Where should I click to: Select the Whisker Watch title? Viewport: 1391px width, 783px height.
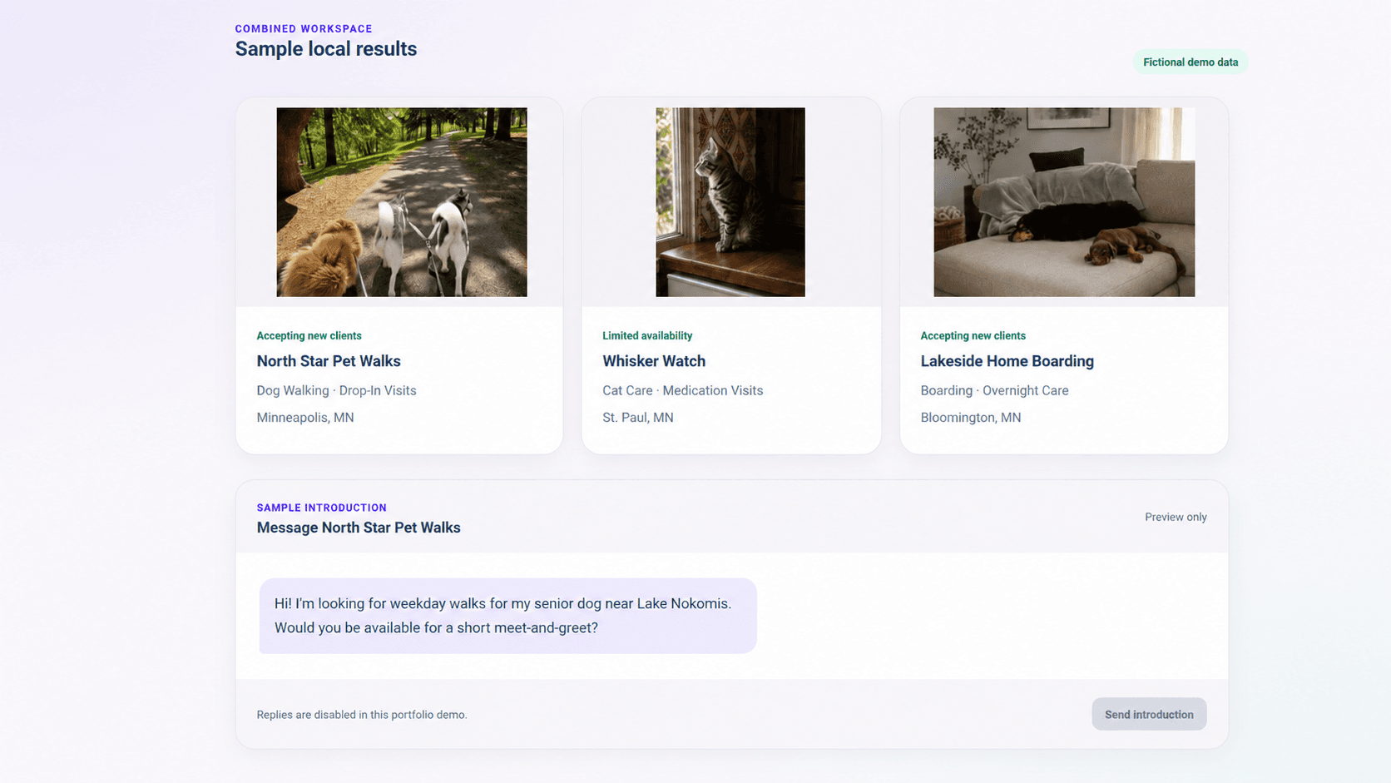654,361
